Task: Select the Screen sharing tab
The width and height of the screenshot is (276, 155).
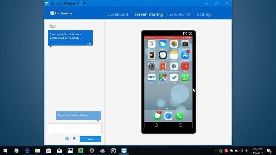Action: click(149, 14)
